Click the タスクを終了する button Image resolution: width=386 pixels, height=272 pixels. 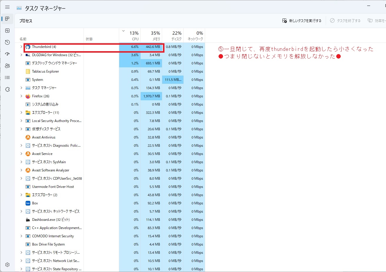coord(345,21)
